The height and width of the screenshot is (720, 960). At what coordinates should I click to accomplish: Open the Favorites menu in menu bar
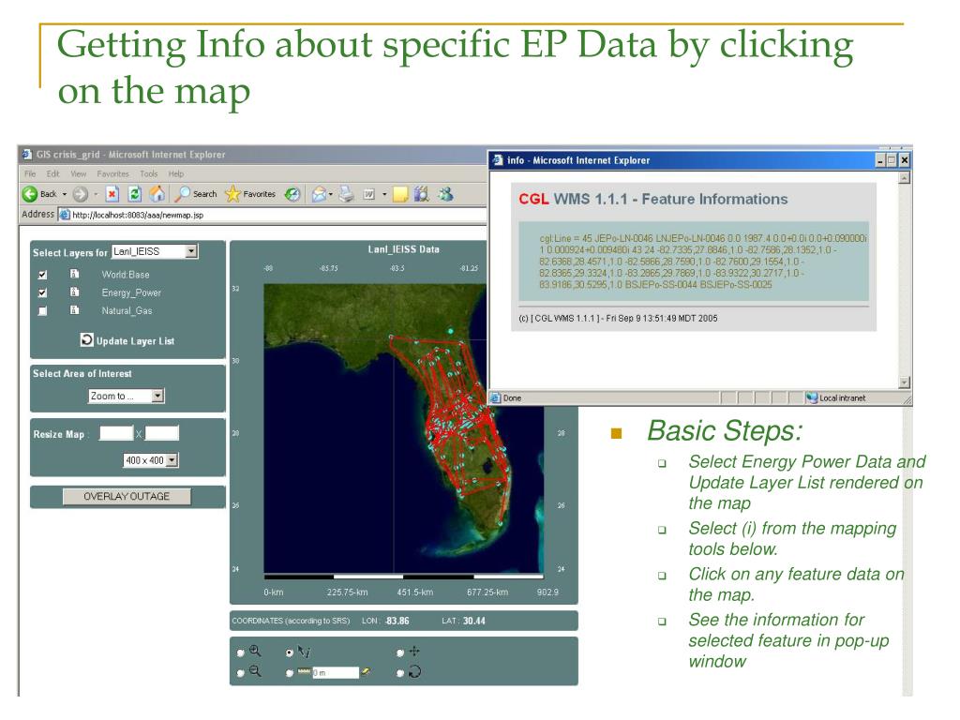113,173
